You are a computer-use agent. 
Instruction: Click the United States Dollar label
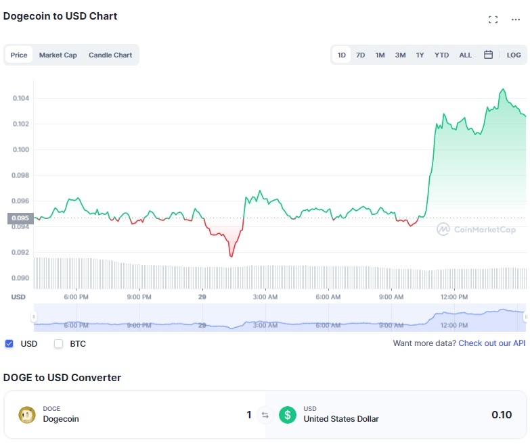click(341, 419)
